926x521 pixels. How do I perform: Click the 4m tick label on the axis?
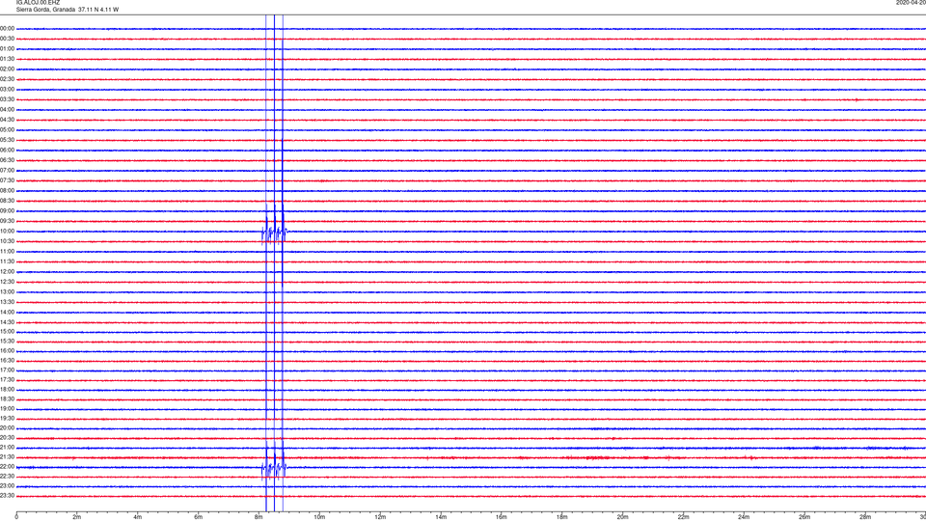click(x=138, y=517)
